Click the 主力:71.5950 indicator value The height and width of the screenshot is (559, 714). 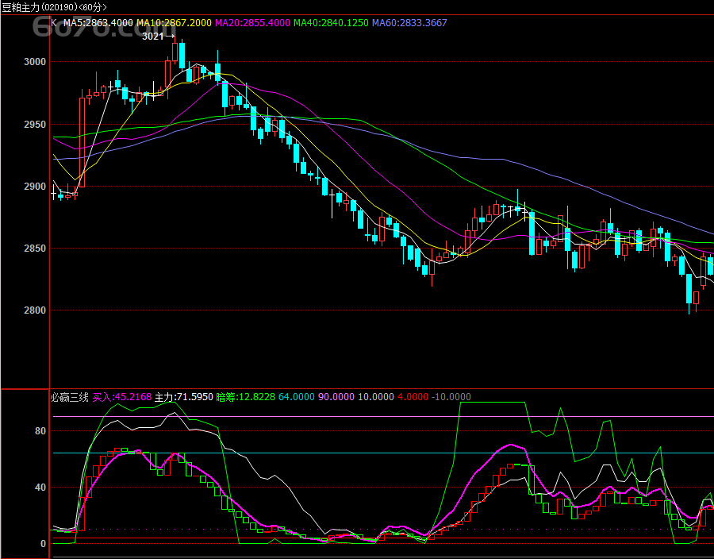click(x=183, y=397)
